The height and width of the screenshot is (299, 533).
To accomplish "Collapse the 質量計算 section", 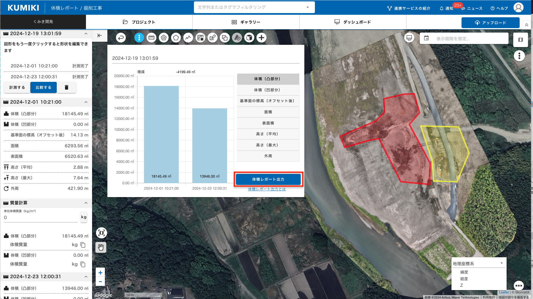I will pyautogui.click(x=86, y=203).
